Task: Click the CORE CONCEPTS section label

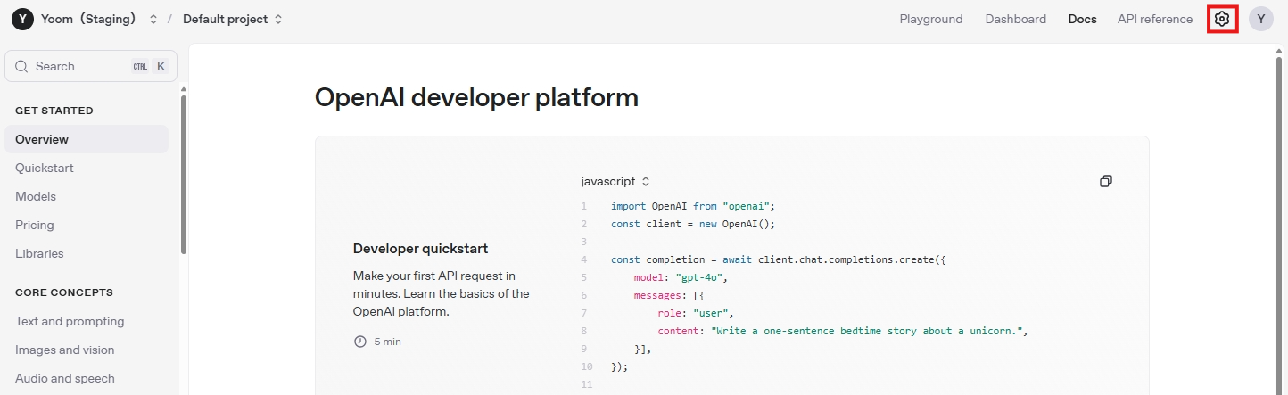Action: [x=64, y=292]
